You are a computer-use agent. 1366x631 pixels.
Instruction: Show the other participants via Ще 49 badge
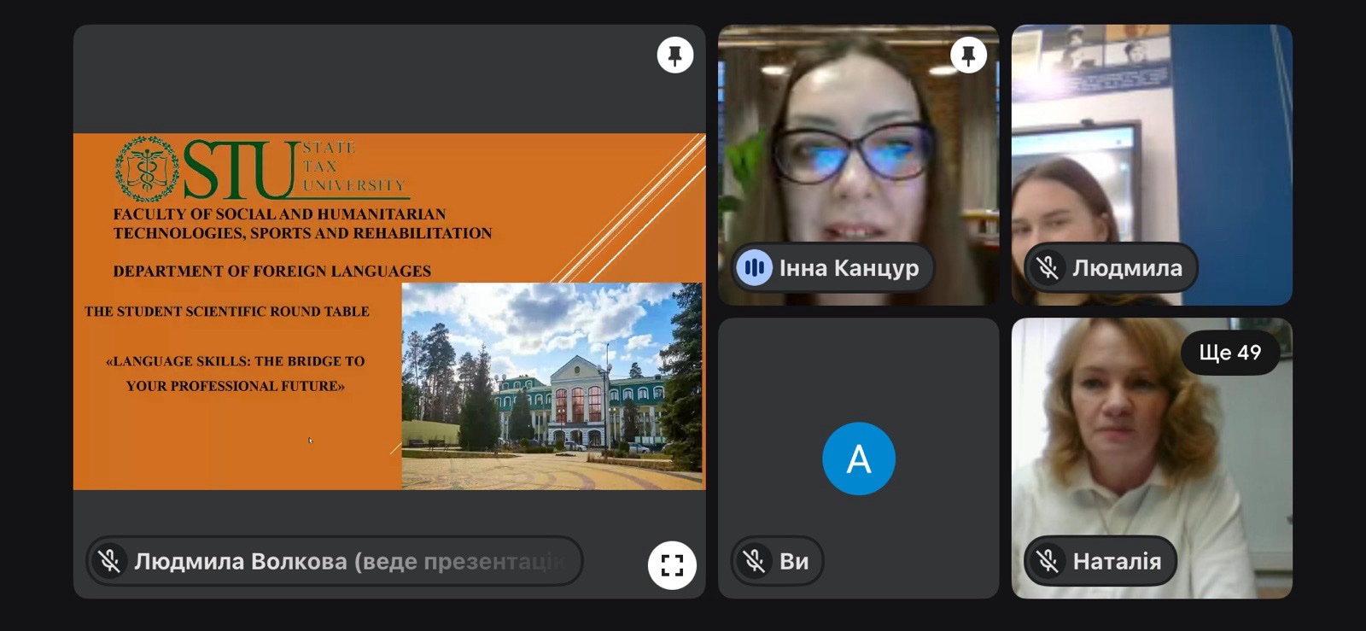pos(1229,353)
